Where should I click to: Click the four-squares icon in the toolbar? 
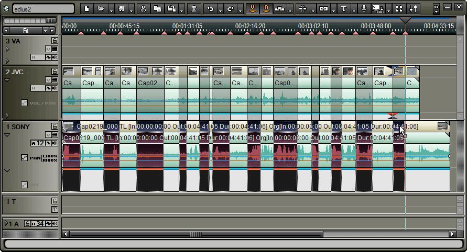pyautogui.click(x=399, y=8)
